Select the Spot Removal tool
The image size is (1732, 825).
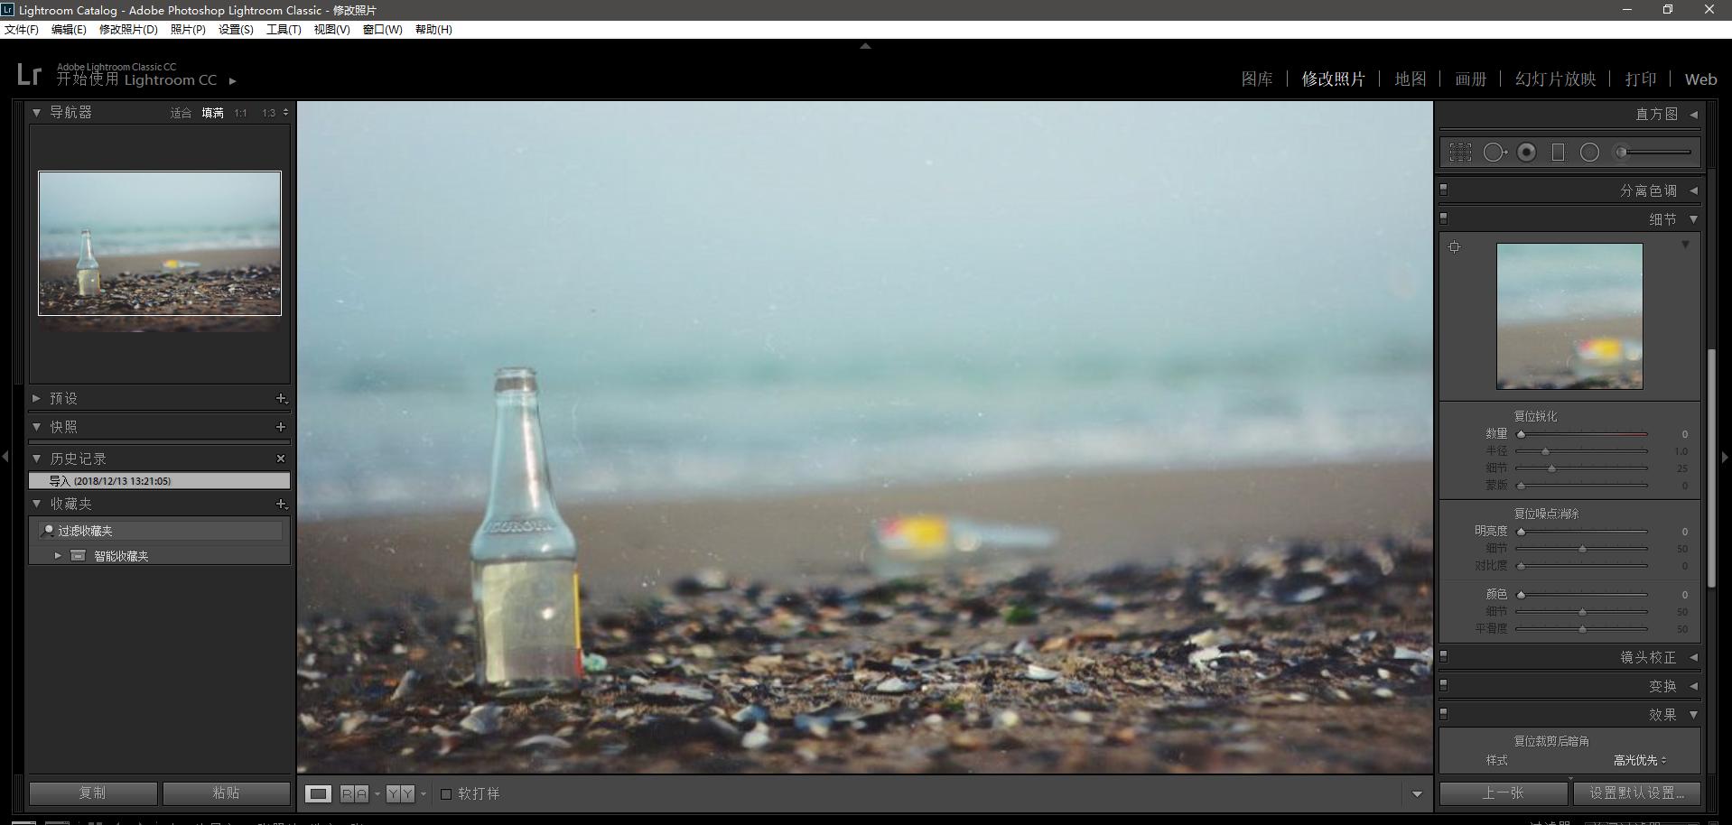pos(1495,153)
